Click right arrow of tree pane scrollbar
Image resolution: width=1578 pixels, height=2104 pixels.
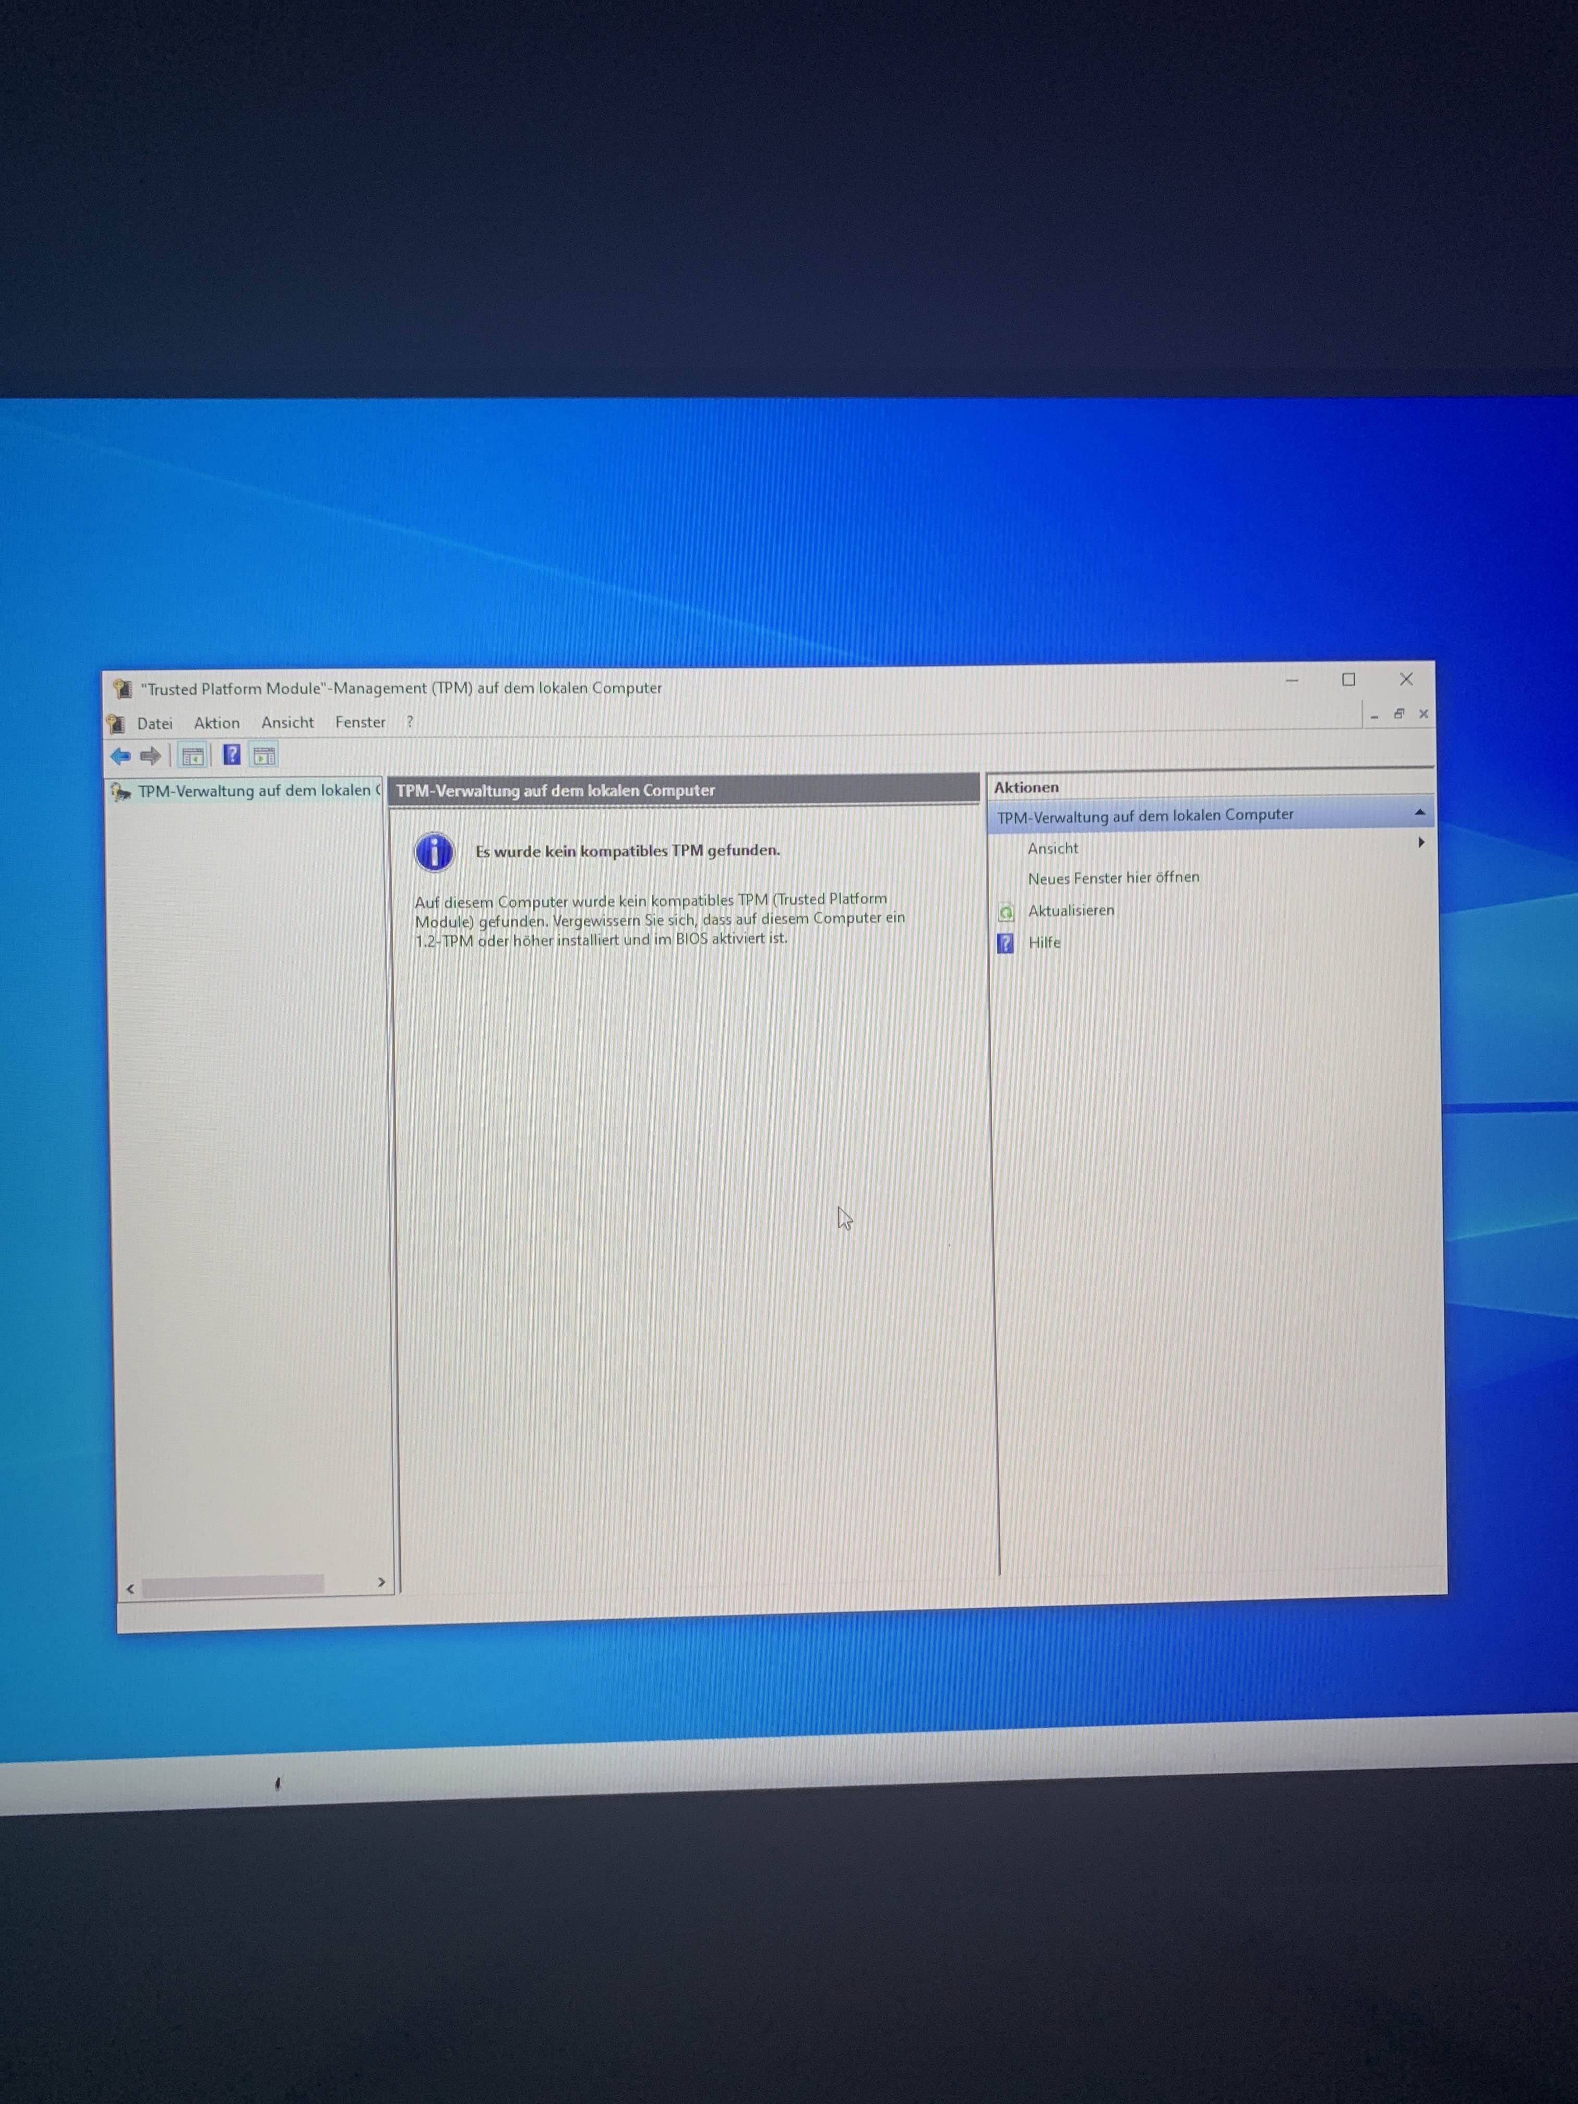coord(381,1583)
